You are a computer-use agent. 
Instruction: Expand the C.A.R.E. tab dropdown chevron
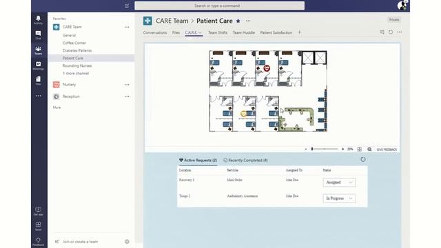(x=201, y=32)
